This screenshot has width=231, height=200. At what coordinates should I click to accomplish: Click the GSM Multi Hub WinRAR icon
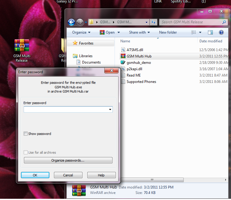tap(123, 56)
